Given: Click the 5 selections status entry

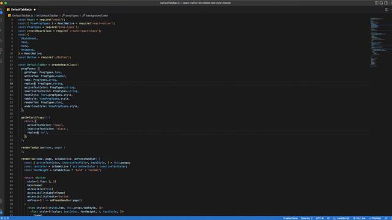Looking at the screenshot, I should pos(290,218).
